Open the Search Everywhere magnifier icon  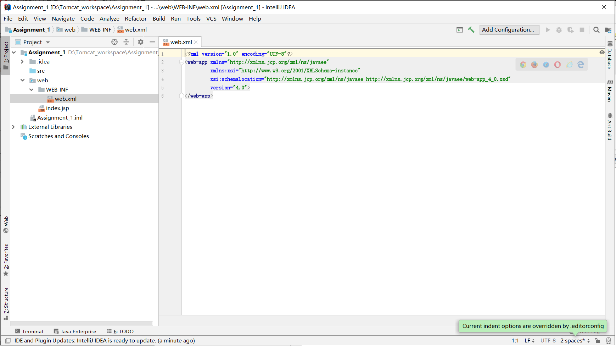pyautogui.click(x=597, y=30)
